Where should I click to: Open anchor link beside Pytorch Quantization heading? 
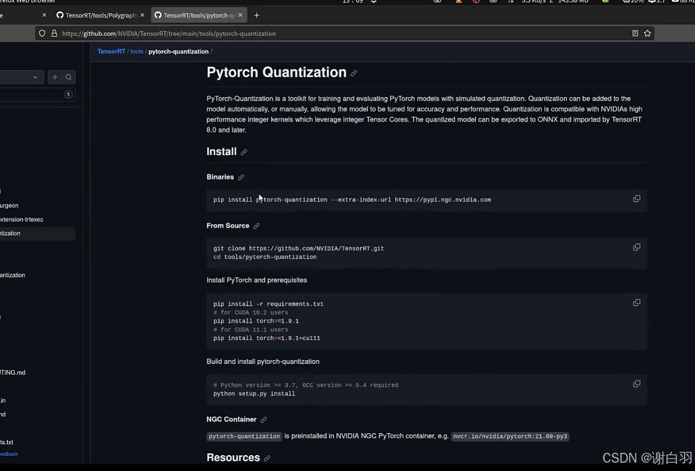coord(354,73)
